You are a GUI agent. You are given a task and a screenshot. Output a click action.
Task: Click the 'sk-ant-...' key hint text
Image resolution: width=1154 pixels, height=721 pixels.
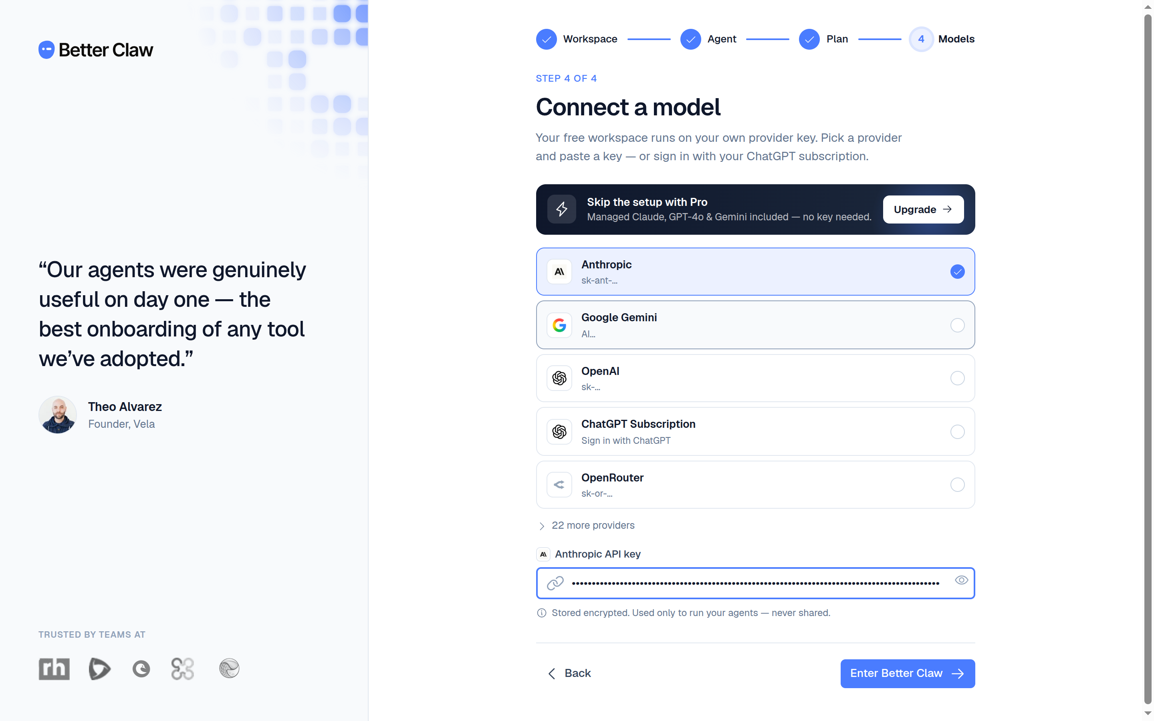pos(599,281)
